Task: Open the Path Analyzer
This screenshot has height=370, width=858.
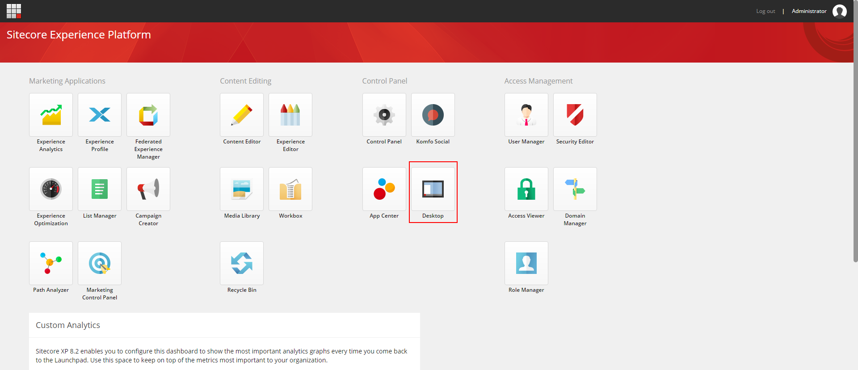Action: tap(51, 263)
